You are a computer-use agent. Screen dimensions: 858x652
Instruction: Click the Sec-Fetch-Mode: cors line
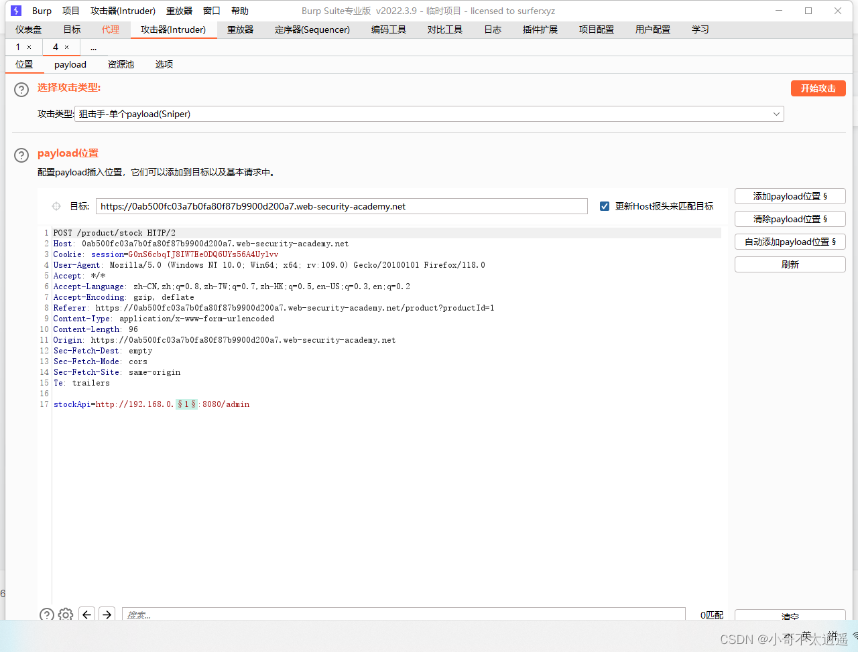click(101, 361)
